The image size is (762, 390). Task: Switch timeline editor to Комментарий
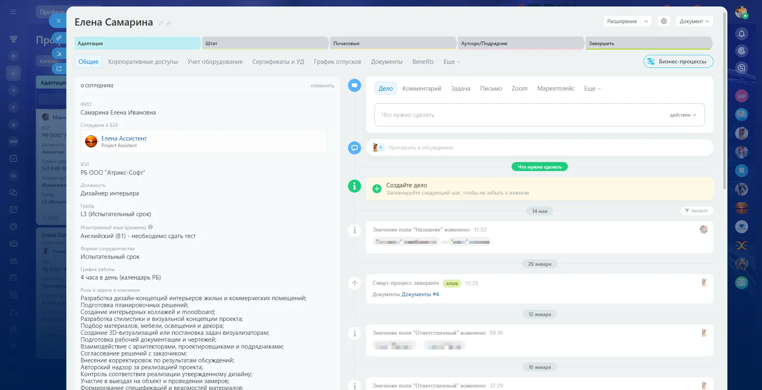[x=422, y=89]
